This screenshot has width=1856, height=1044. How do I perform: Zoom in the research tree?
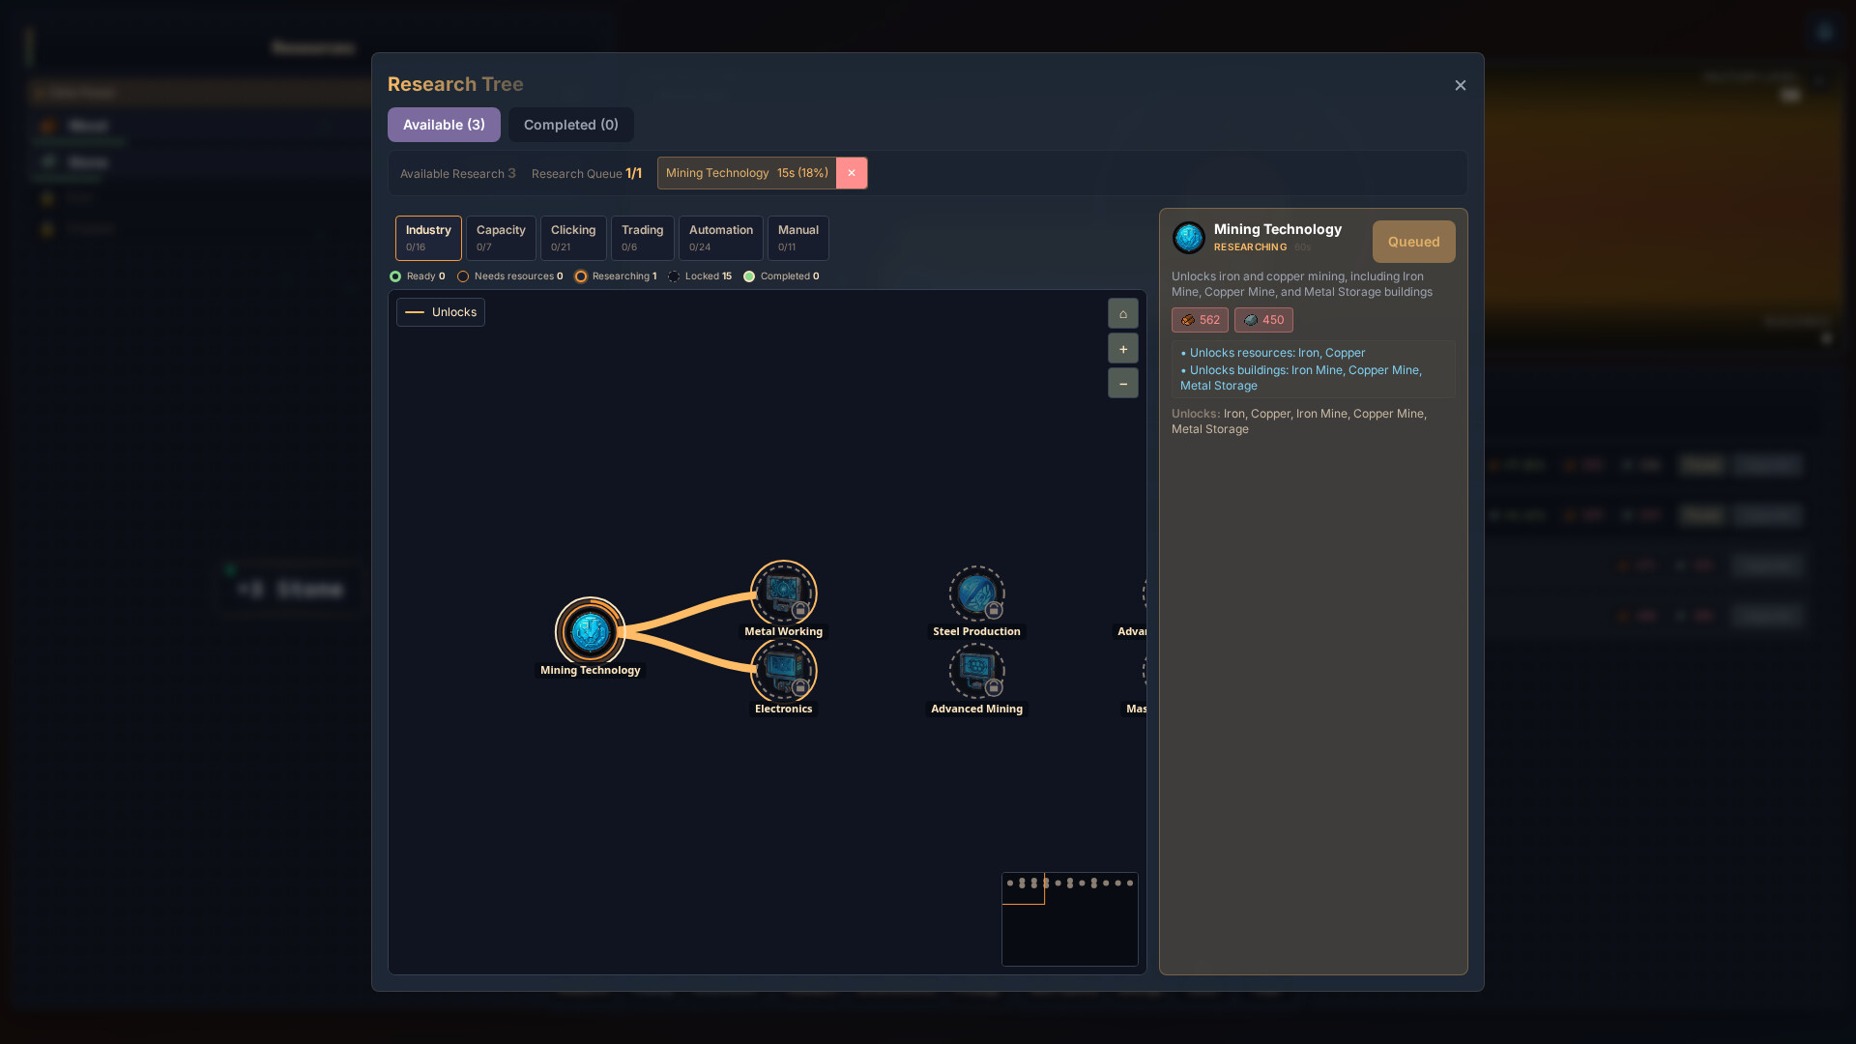[1122, 348]
